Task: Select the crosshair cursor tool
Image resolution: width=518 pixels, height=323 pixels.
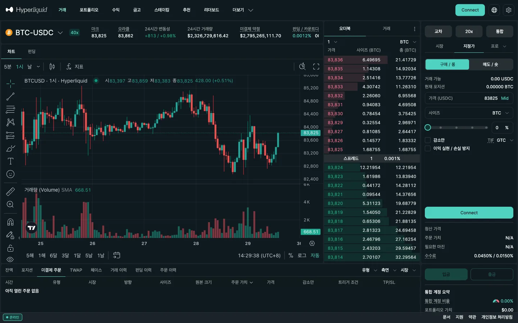Action: pyautogui.click(x=10, y=84)
